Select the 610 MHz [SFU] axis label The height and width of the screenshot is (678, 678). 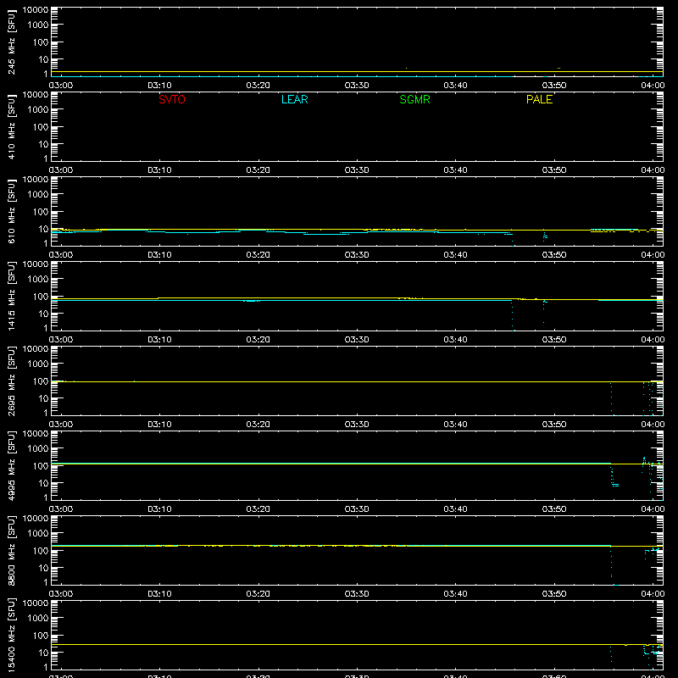(x=11, y=212)
